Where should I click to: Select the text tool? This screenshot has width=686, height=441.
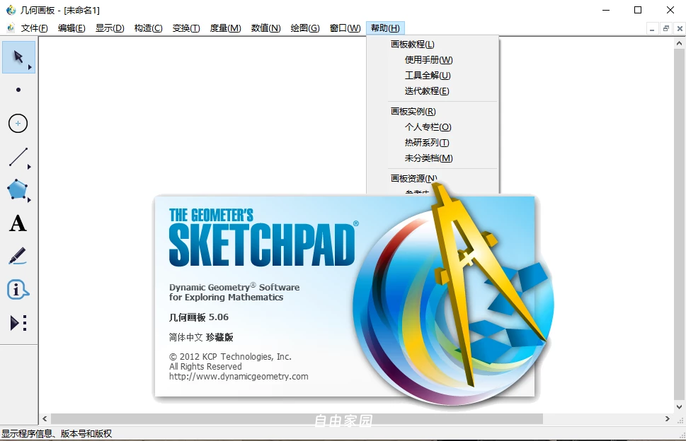[17, 223]
